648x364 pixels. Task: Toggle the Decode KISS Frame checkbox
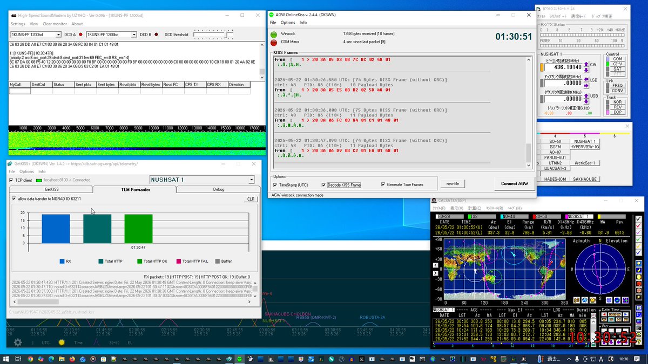pyautogui.click(x=324, y=184)
